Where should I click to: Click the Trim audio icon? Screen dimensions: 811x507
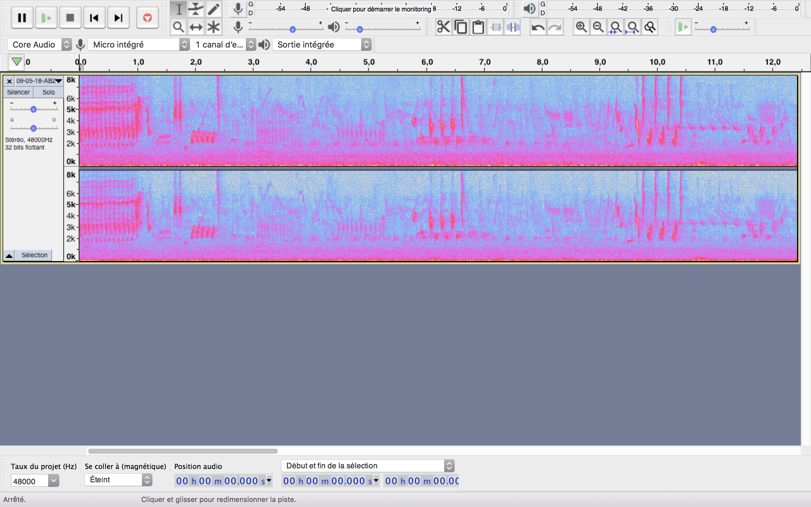point(495,27)
